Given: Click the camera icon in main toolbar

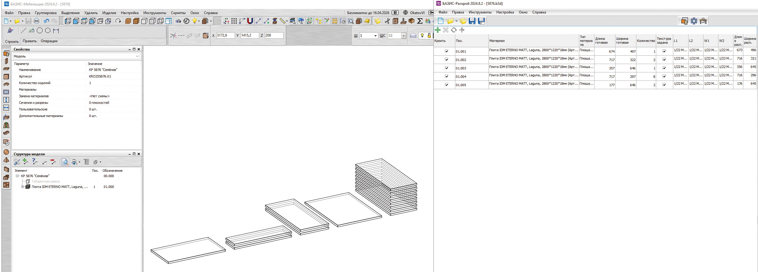Looking at the screenshot, I should (x=178, y=21).
